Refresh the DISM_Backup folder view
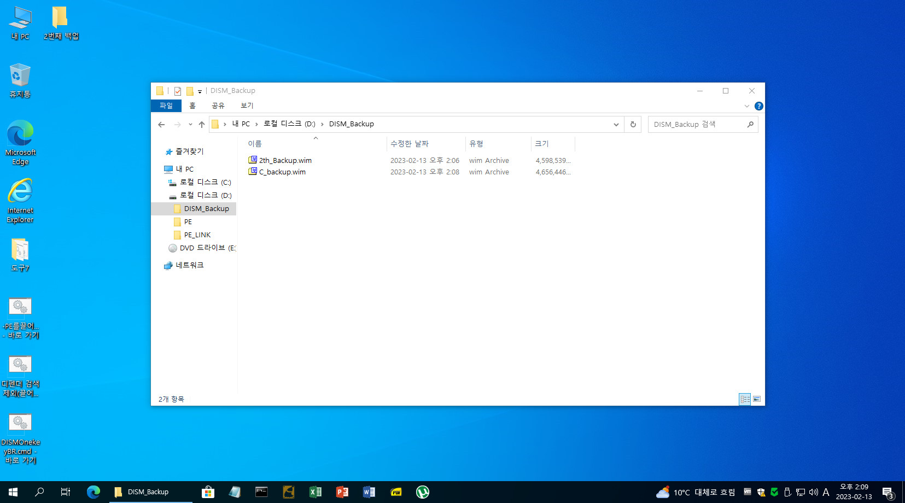Image resolution: width=905 pixels, height=503 pixels. [633, 125]
